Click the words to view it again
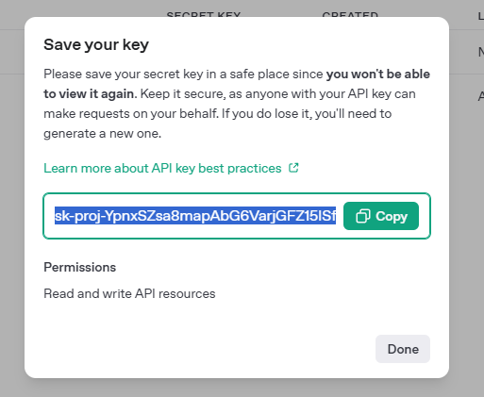 tap(89, 94)
